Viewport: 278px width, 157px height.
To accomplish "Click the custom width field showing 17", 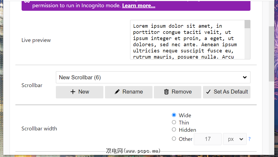I will [x=208, y=139].
